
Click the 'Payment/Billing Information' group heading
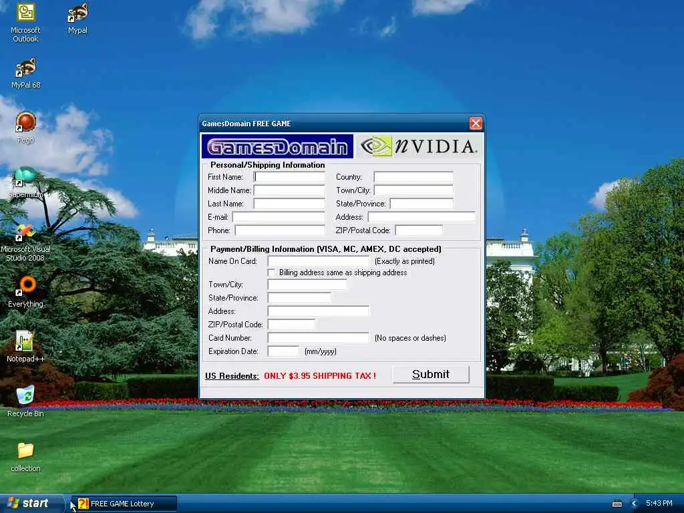point(326,249)
